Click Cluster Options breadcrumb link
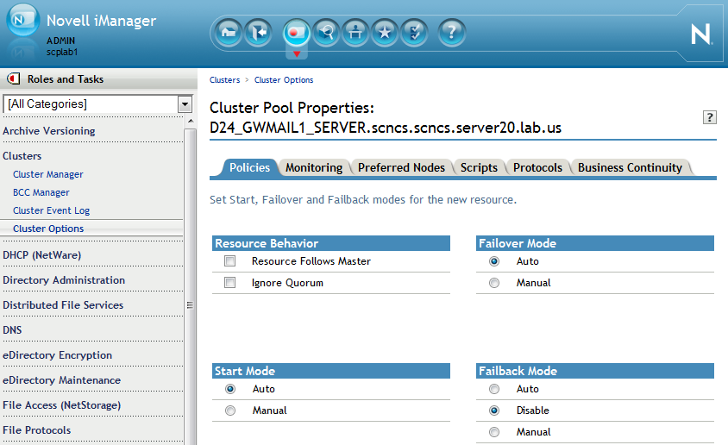Viewport: 728px width, 445px height. tap(284, 80)
